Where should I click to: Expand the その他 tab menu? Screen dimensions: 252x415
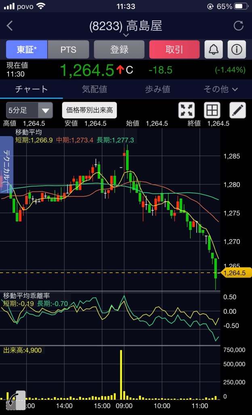point(220,89)
